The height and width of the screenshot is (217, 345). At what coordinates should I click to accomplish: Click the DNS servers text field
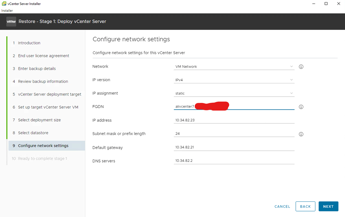click(234, 161)
